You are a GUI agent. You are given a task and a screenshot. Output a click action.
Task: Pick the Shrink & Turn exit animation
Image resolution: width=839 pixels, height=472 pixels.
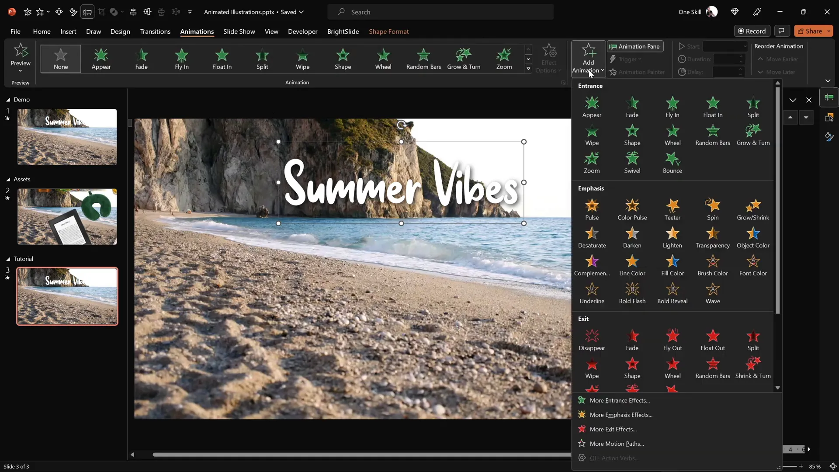coord(752,368)
